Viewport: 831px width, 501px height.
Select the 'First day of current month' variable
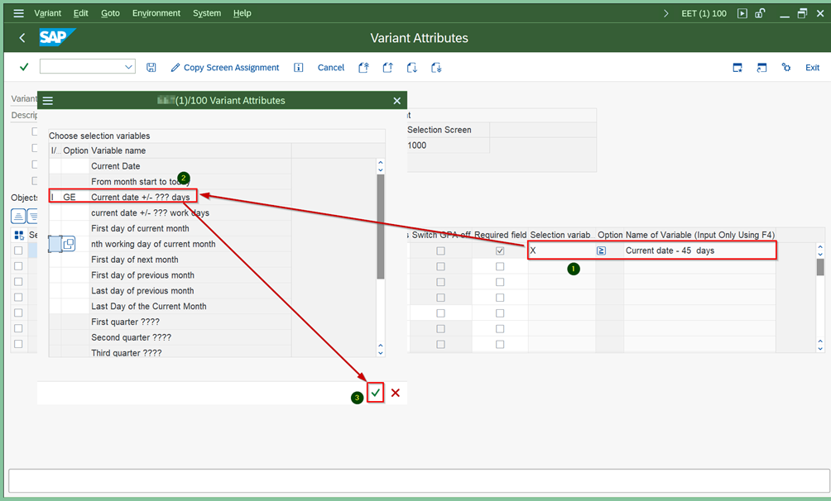(140, 228)
